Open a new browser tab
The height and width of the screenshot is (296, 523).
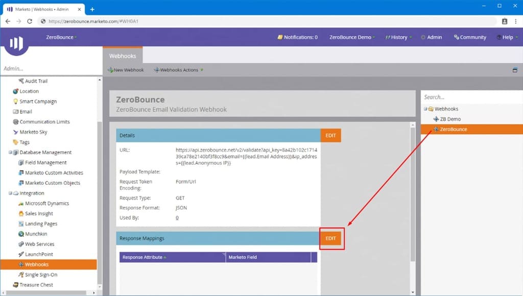pyautogui.click(x=92, y=9)
